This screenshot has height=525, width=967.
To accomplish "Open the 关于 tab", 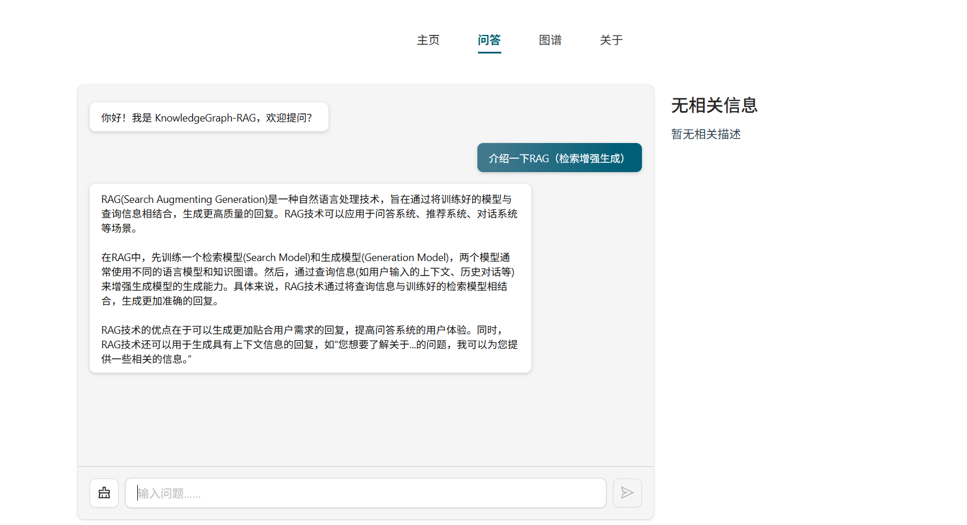I will click(x=611, y=40).
